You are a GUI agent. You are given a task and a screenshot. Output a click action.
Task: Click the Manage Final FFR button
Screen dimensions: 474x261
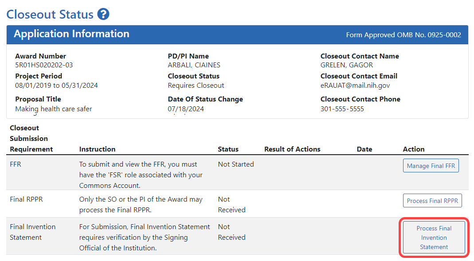click(431, 165)
